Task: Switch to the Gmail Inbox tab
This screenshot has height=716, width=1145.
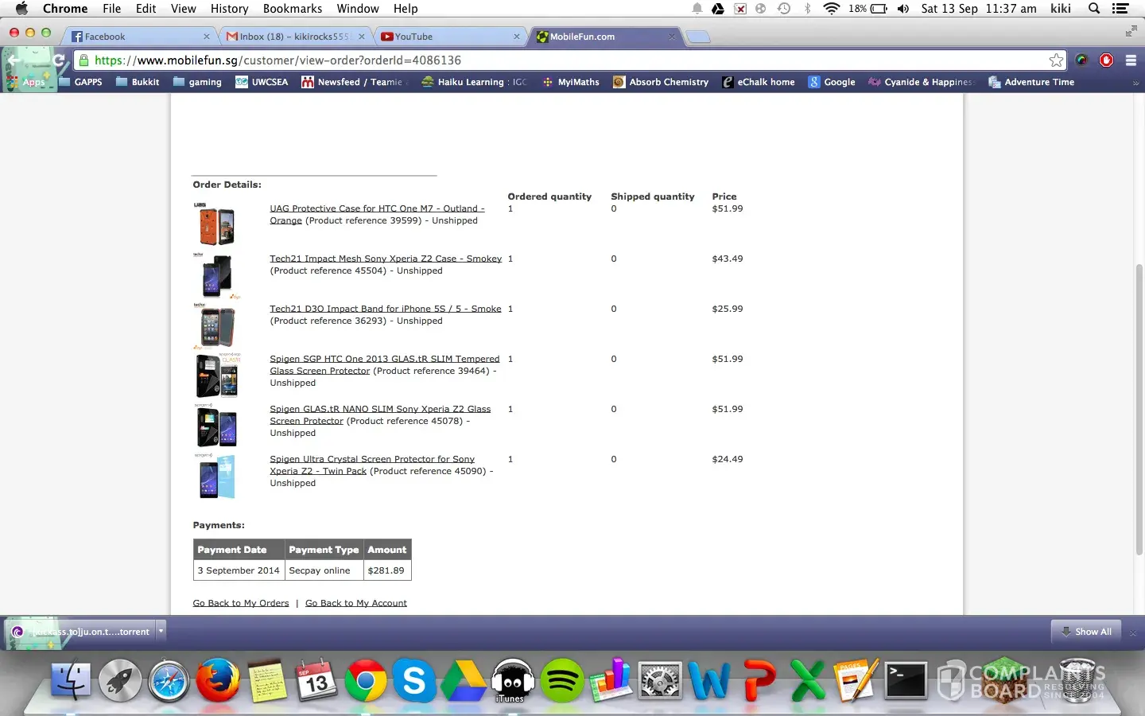Action: pos(293,37)
